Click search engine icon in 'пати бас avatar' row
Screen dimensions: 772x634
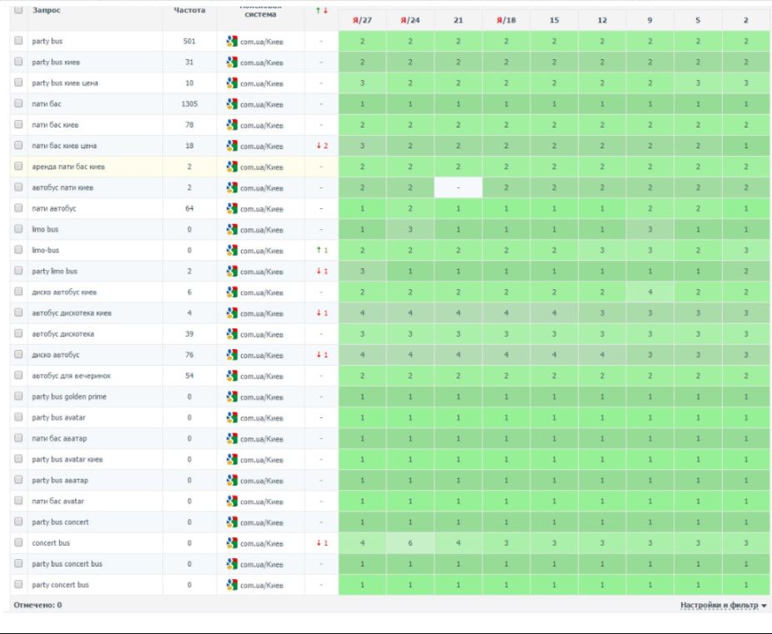click(x=232, y=502)
